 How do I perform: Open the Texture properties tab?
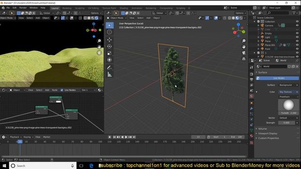point(252,143)
